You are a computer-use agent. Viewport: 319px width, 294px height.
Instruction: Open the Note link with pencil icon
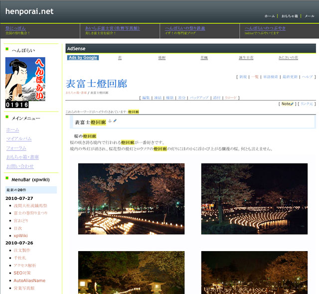coord(287,104)
